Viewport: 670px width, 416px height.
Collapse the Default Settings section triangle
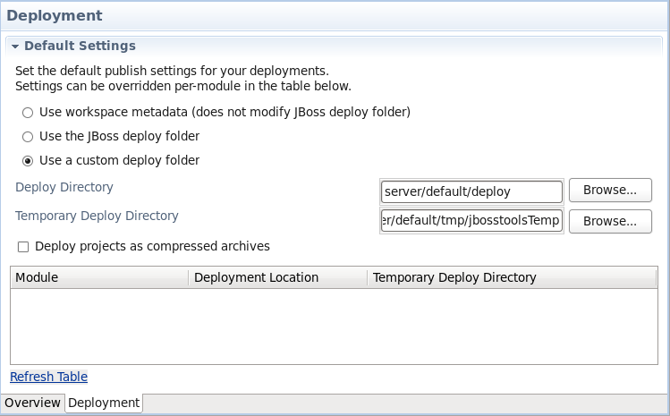[x=15, y=46]
